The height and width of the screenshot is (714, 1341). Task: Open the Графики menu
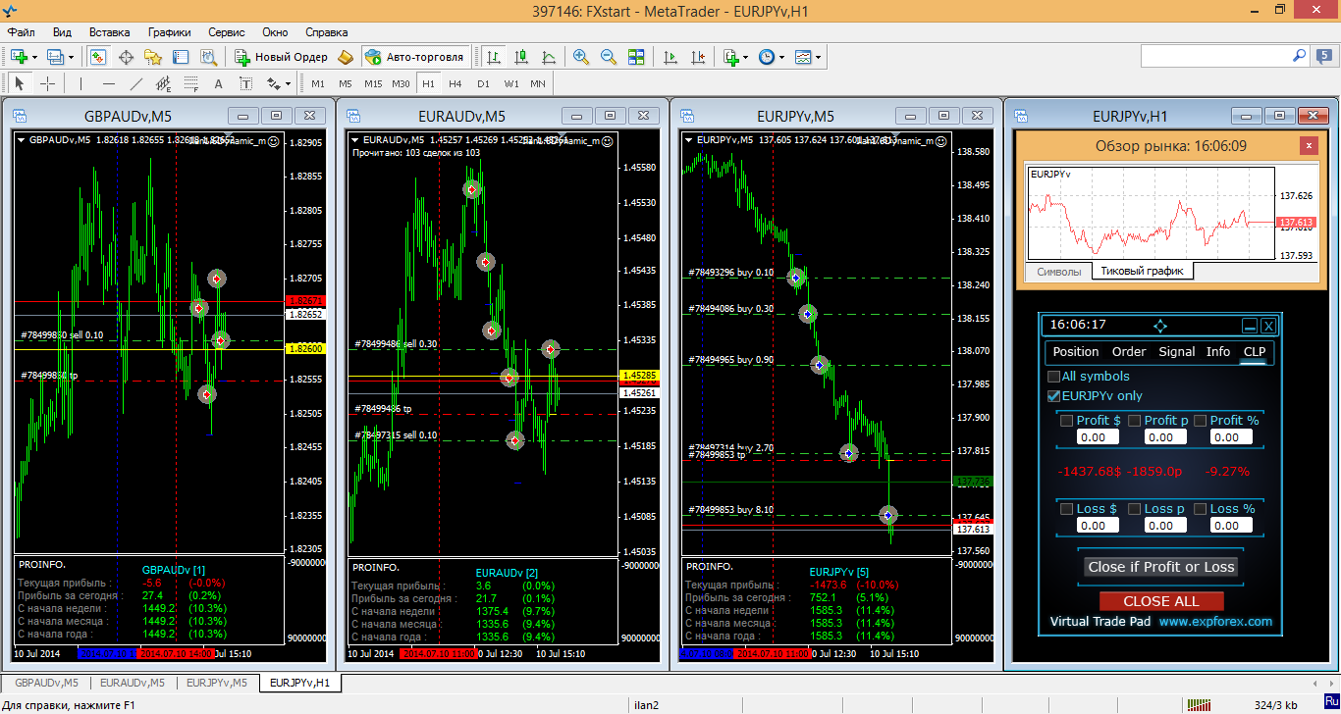170,31
